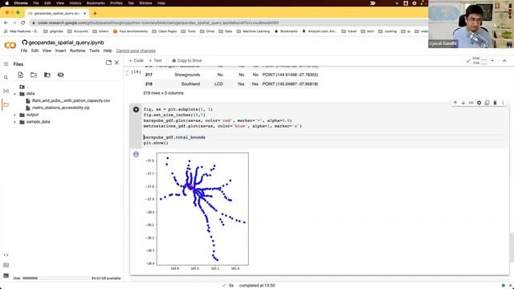Move cell down using arrow icon
Image resolution: width=514 pixels, height=289 pixels.
[463, 103]
